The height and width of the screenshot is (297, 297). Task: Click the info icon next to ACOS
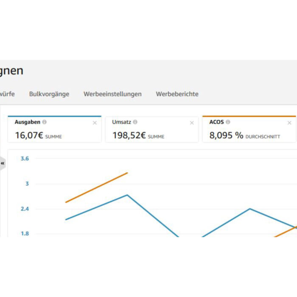(228, 122)
